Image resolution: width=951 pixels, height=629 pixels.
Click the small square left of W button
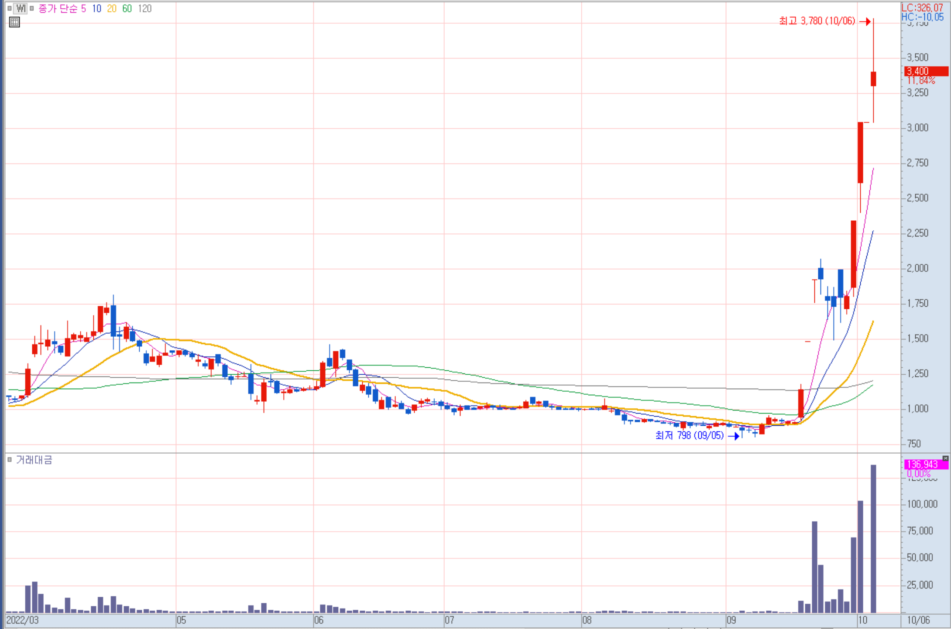click(10, 8)
